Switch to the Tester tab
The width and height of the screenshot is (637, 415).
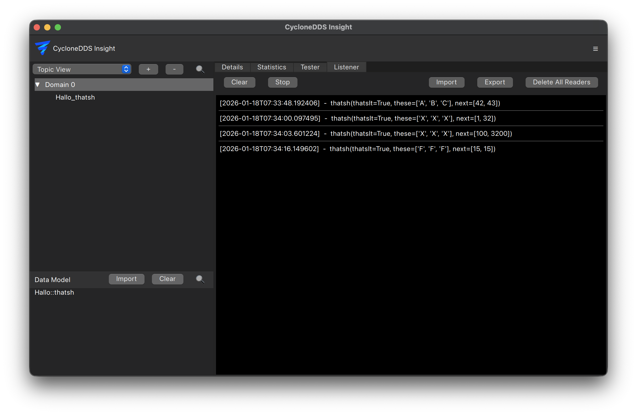310,67
